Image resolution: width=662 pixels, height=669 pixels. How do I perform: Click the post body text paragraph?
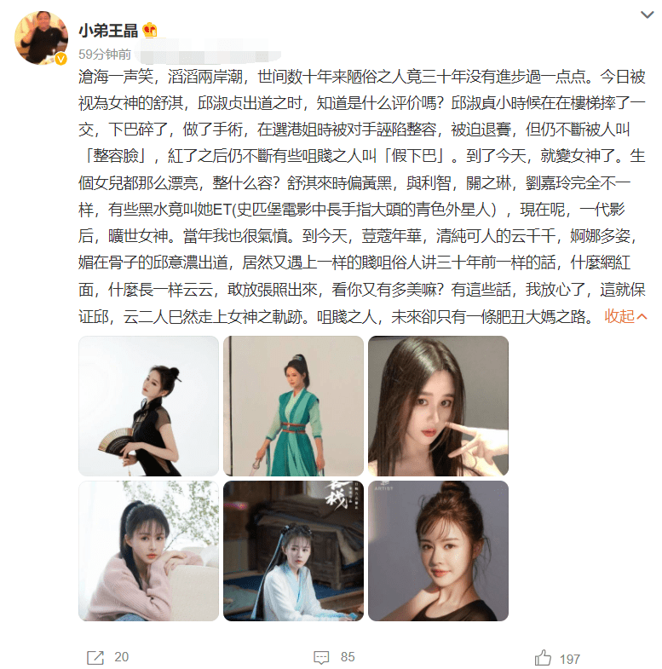tap(362, 196)
